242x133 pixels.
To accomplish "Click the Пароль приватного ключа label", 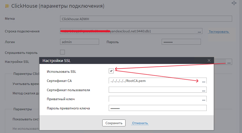I will (68, 108).
